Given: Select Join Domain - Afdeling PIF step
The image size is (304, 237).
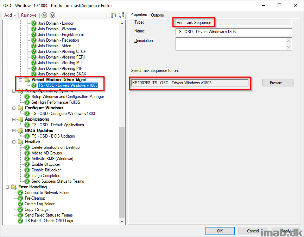Looking at the screenshot, I should tap(60, 68).
